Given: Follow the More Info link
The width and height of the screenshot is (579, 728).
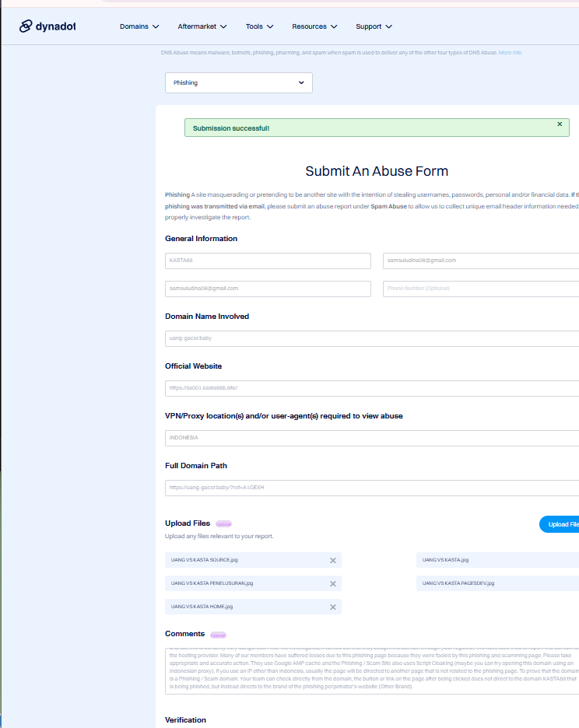Looking at the screenshot, I should coord(510,52).
